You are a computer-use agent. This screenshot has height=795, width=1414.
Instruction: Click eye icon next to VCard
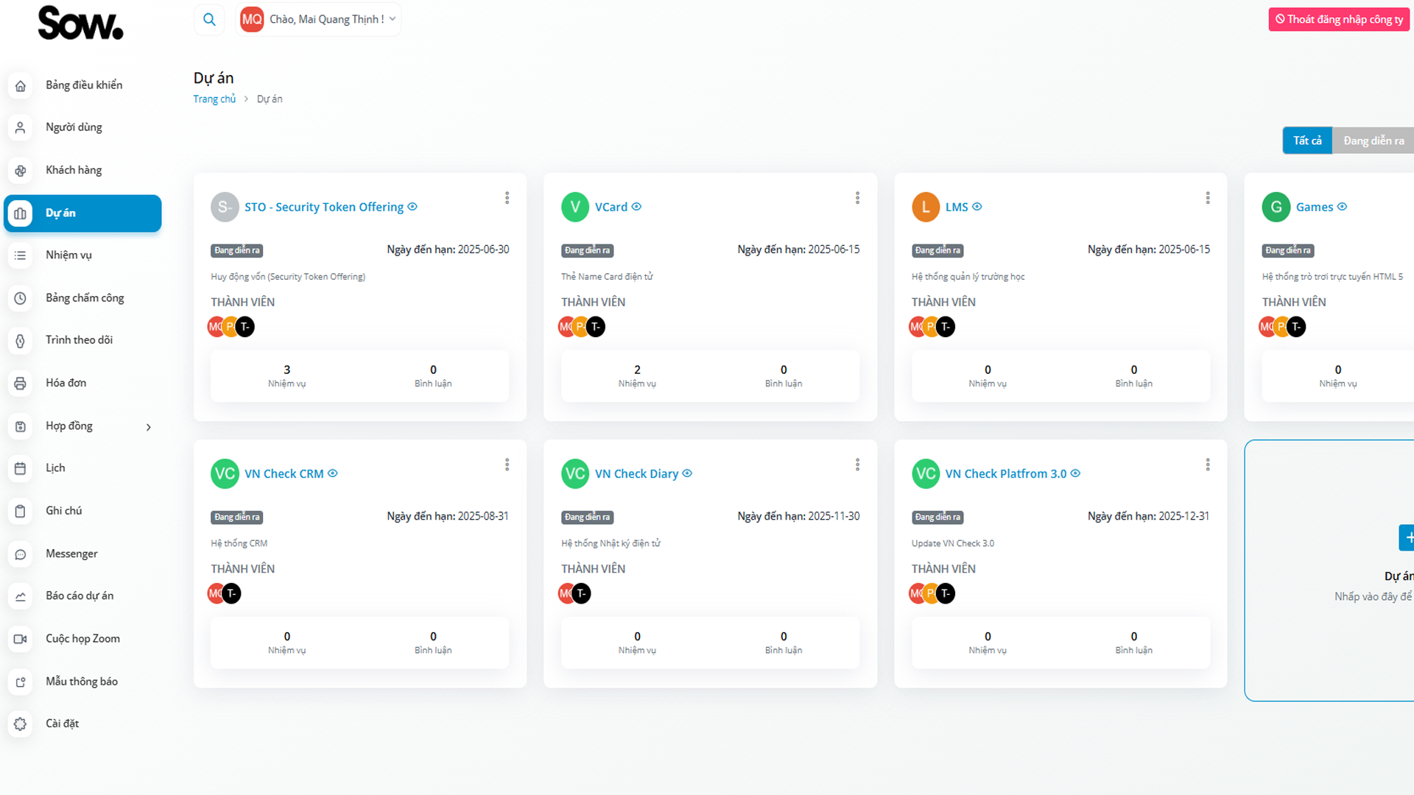pyautogui.click(x=636, y=207)
